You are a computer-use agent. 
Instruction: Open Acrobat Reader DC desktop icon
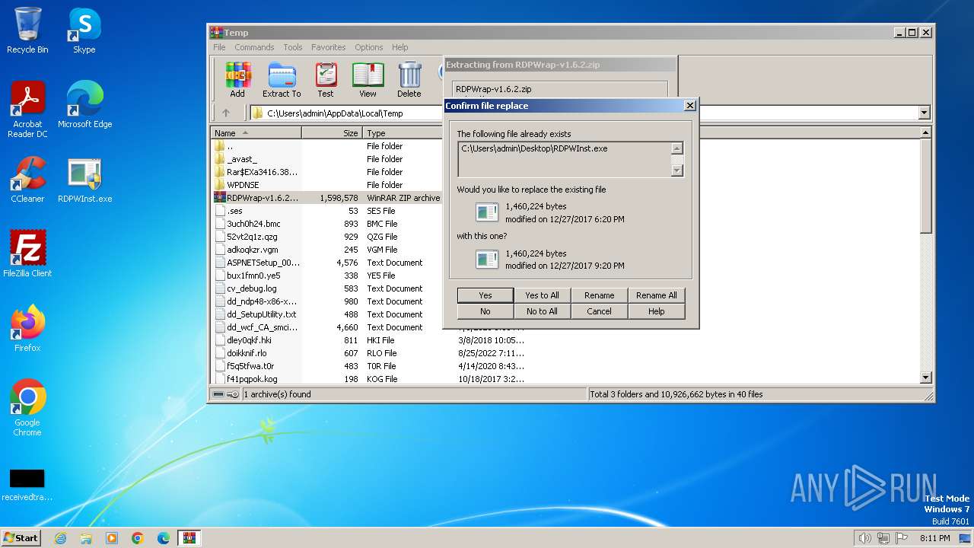(x=27, y=110)
